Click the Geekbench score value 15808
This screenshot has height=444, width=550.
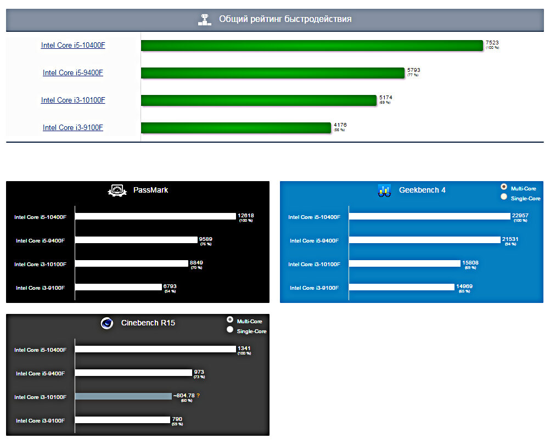click(470, 262)
